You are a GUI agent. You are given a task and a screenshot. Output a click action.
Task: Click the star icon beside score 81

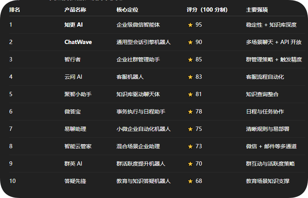click(x=190, y=94)
